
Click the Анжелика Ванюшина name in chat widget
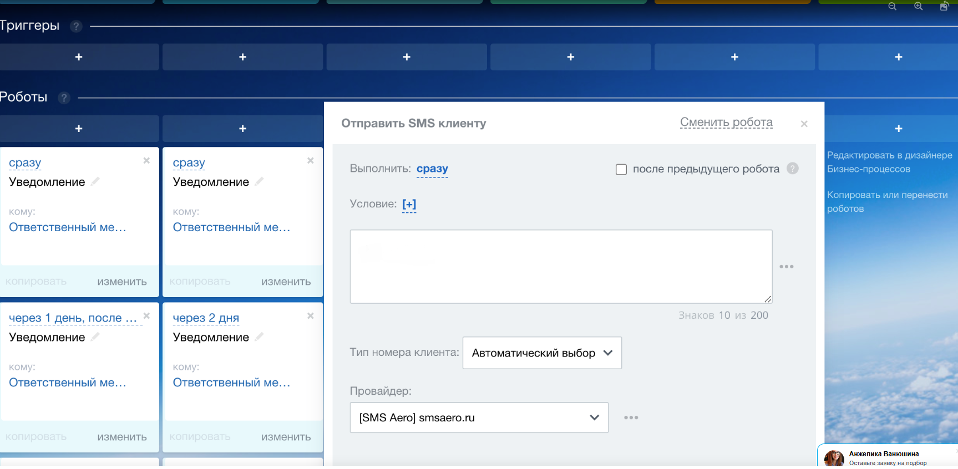tap(884, 454)
